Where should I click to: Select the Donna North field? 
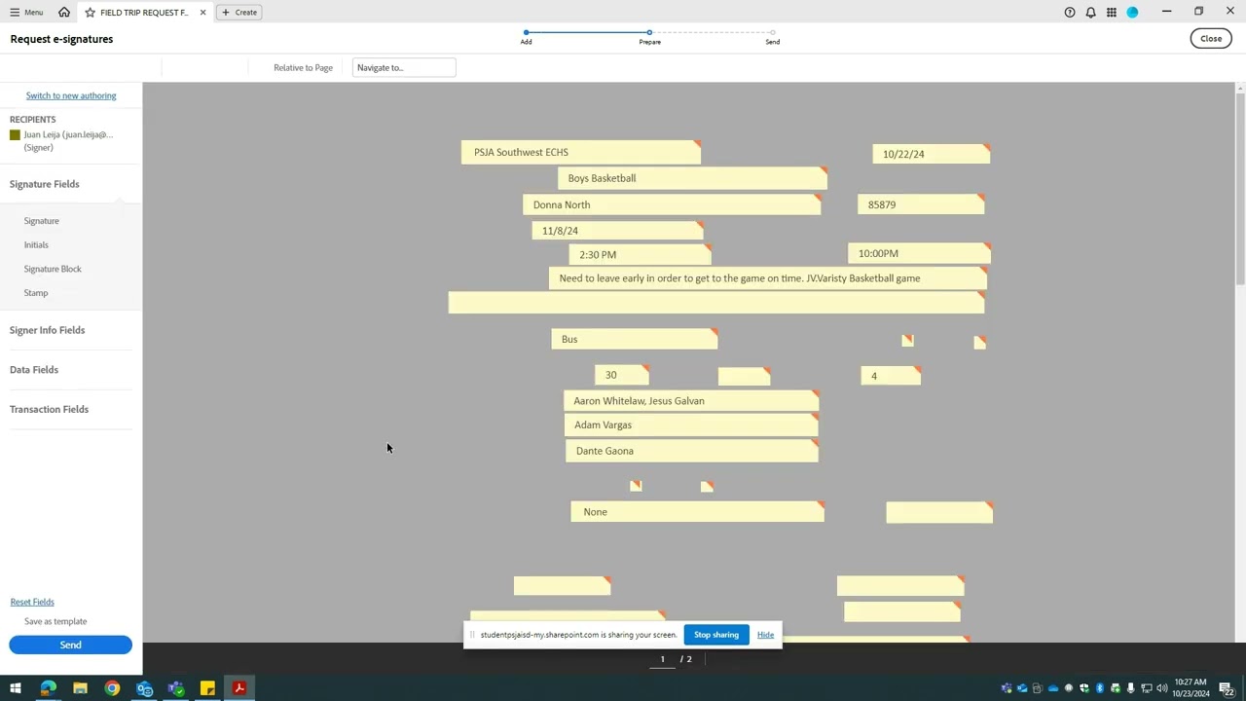pos(672,204)
